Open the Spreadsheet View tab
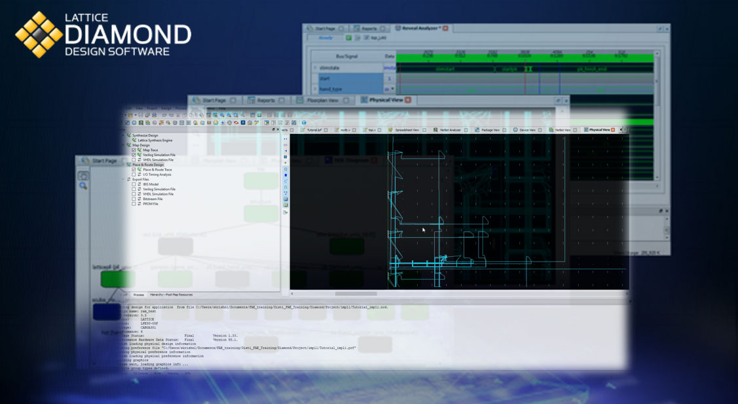738x404 pixels. [x=407, y=129]
